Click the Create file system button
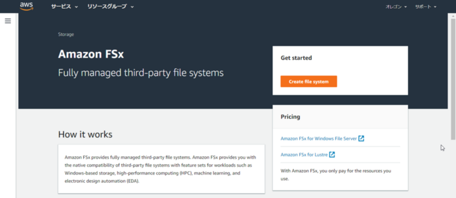The height and width of the screenshot is (198, 456). (x=309, y=81)
